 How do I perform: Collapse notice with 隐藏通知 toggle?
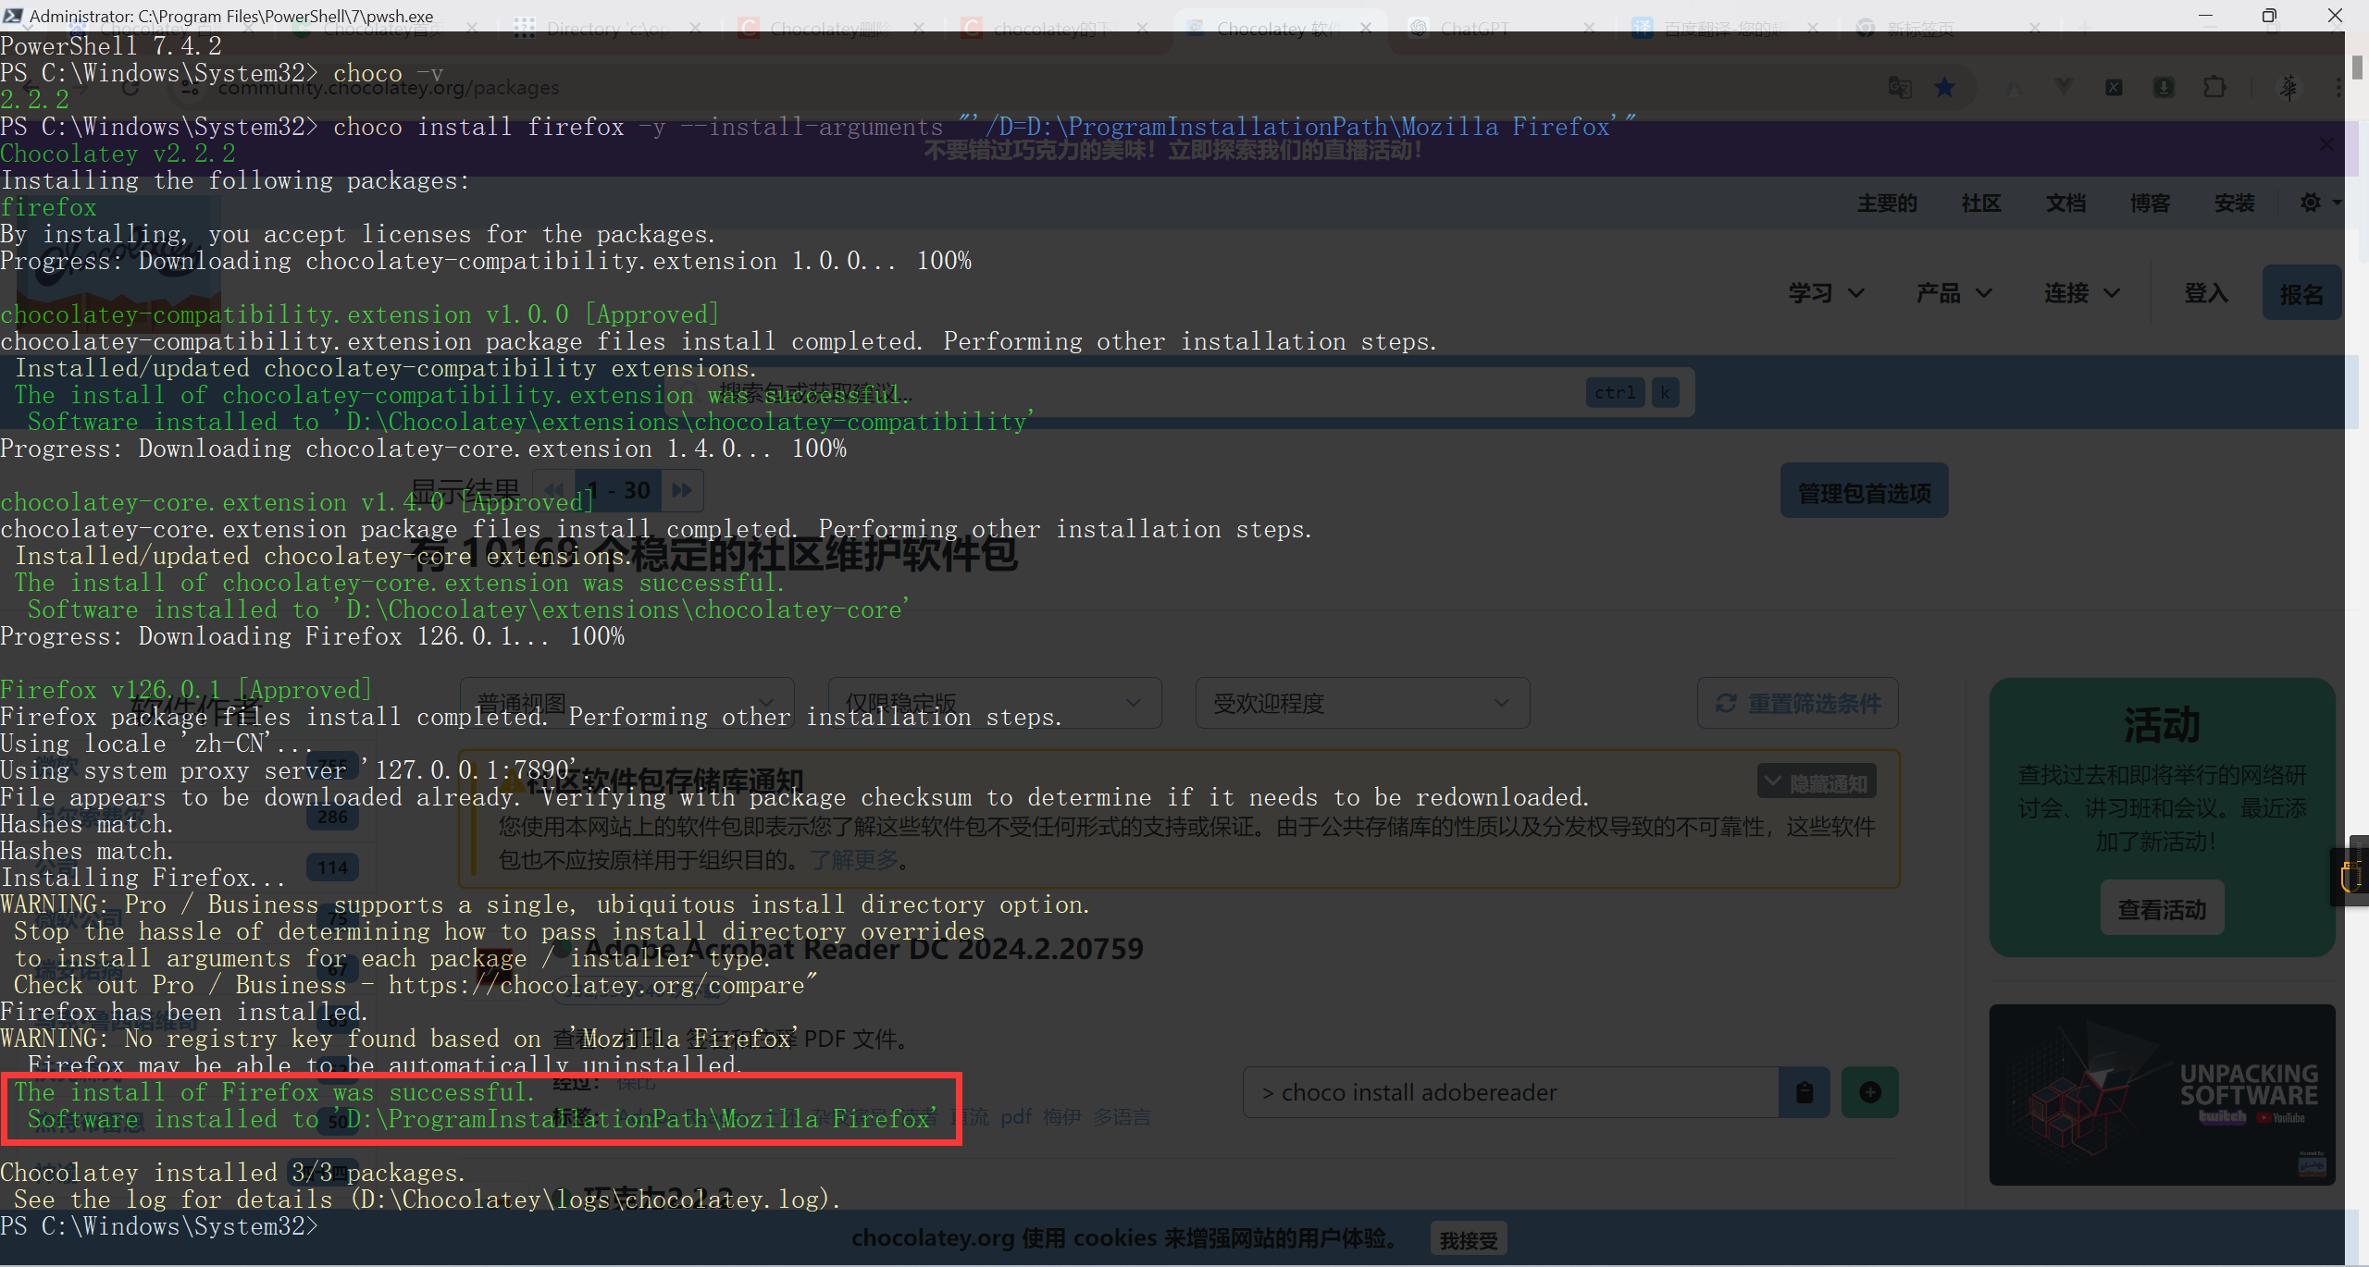tap(1817, 782)
